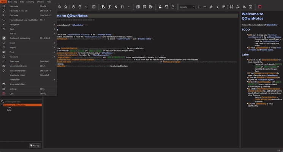
Task: Tick the 'Open the Script repository' checkbox
Action: coord(249,82)
